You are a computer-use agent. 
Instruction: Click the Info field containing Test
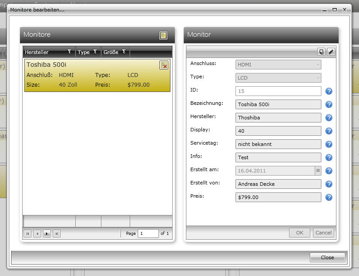[278, 157]
